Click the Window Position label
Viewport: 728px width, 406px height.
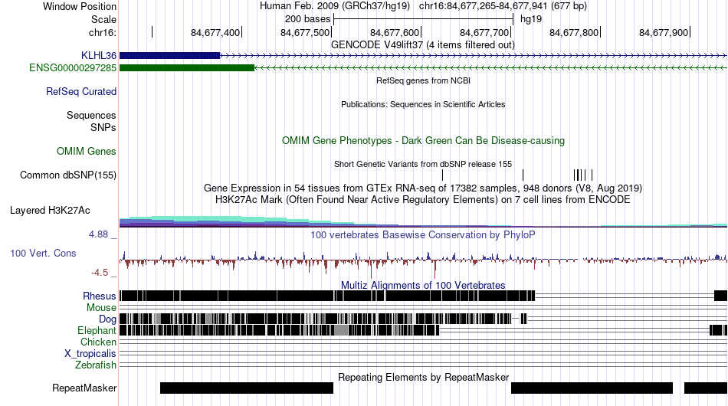80,6
